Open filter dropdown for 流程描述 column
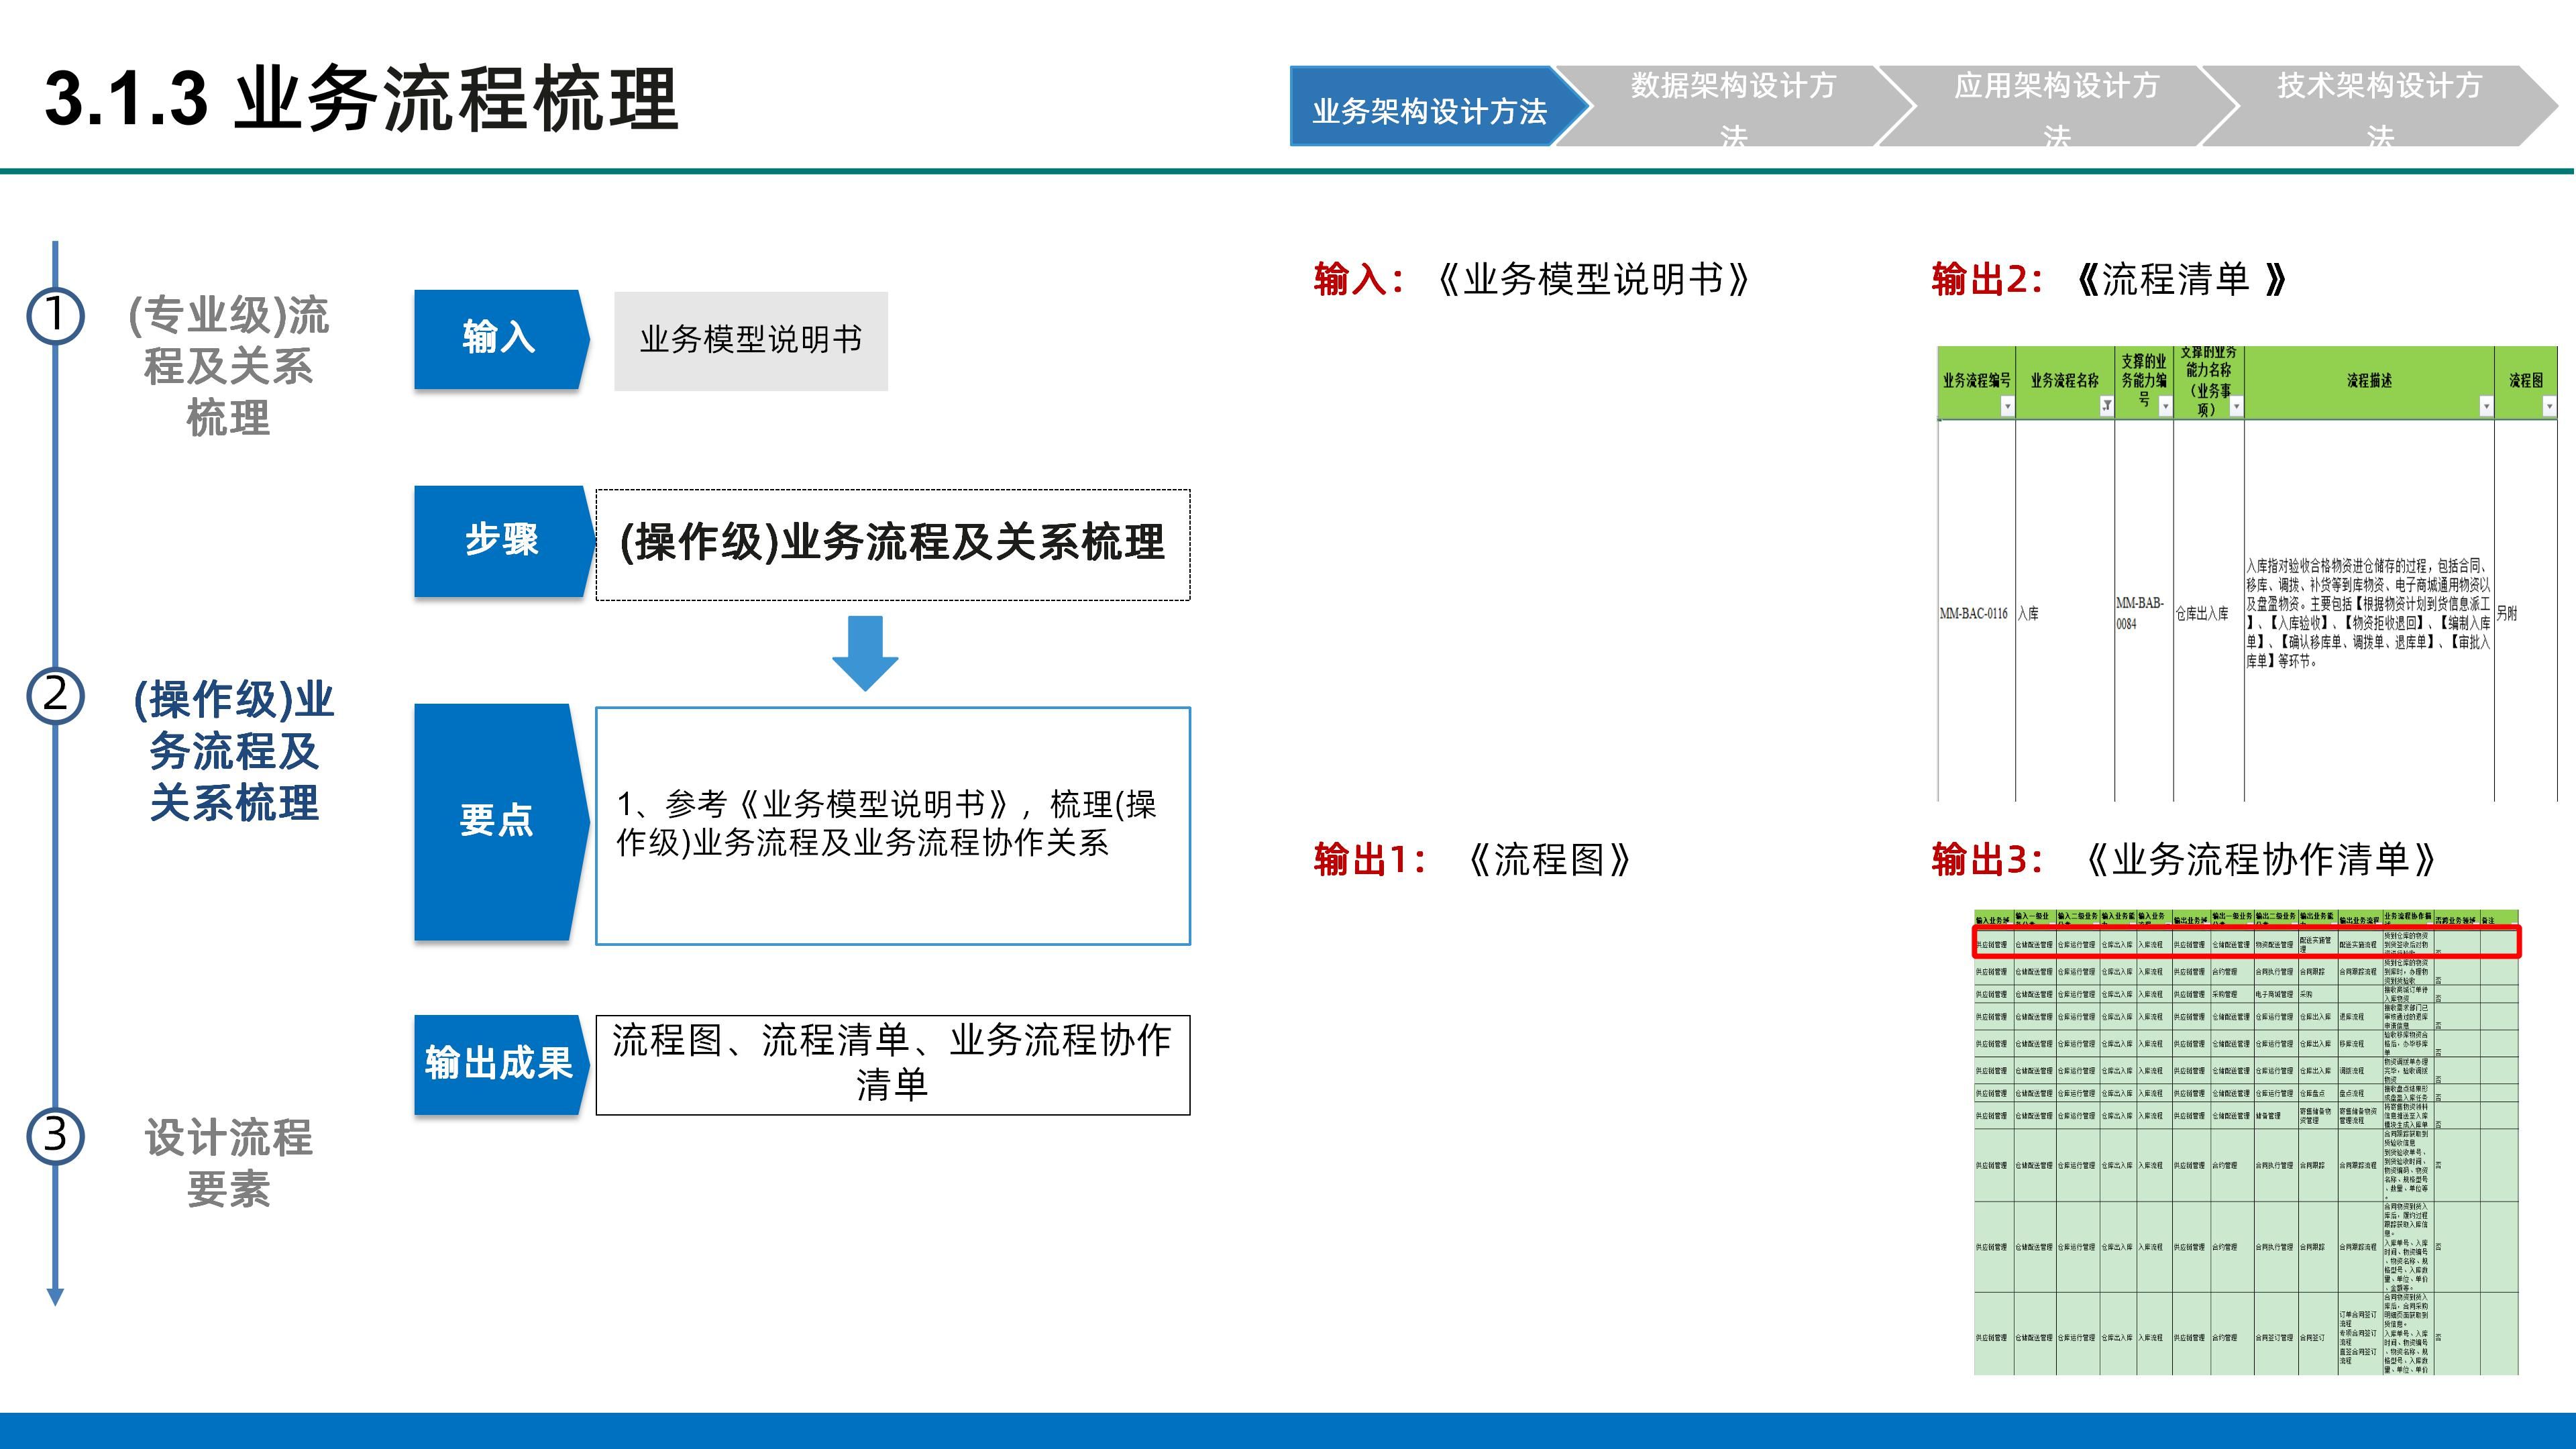The width and height of the screenshot is (2576, 1449). click(2486, 406)
